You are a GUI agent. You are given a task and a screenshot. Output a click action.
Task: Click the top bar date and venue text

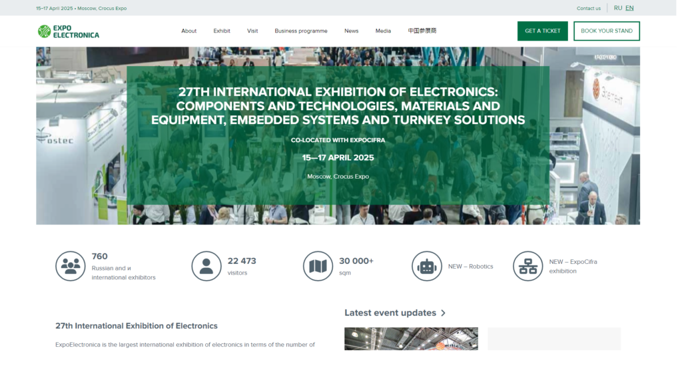pyautogui.click(x=81, y=8)
